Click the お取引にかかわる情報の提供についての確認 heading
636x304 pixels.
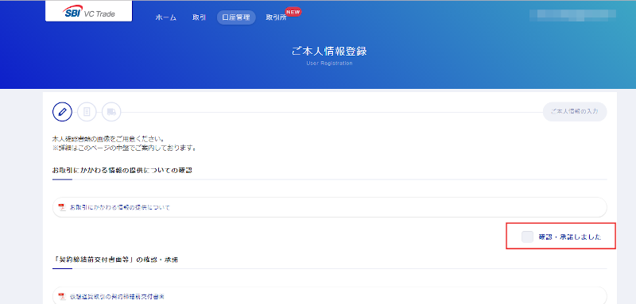pyautogui.click(x=122, y=171)
